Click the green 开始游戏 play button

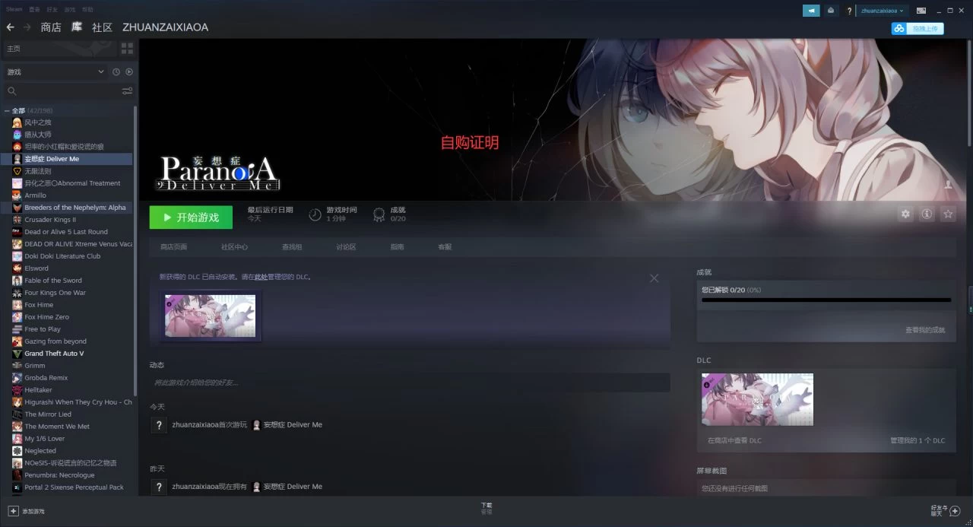click(191, 217)
